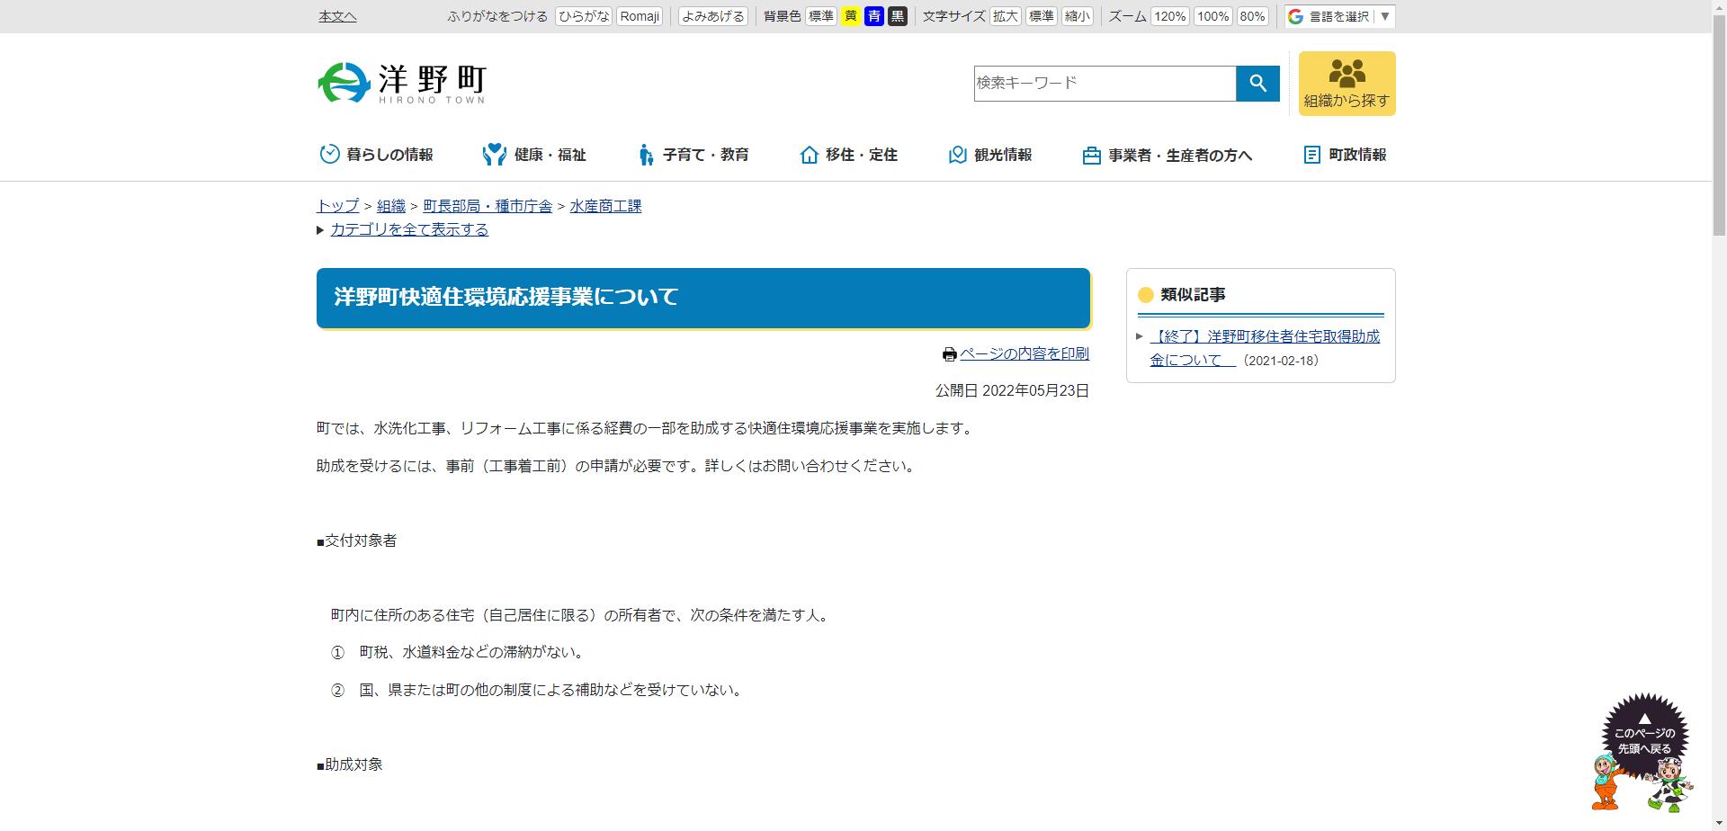Viewport: 1727px width, 831px height.
Task: Click the ■交付対象者 heading
Action: pyautogui.click(x=356, y=541)
